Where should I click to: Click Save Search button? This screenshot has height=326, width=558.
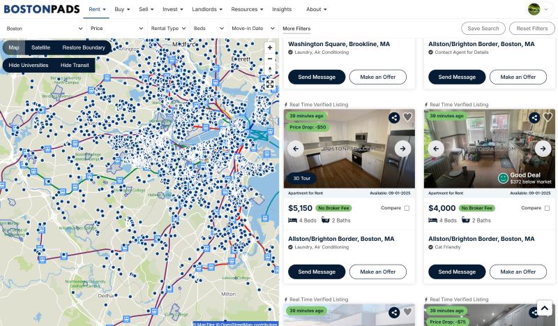point(483,29)
